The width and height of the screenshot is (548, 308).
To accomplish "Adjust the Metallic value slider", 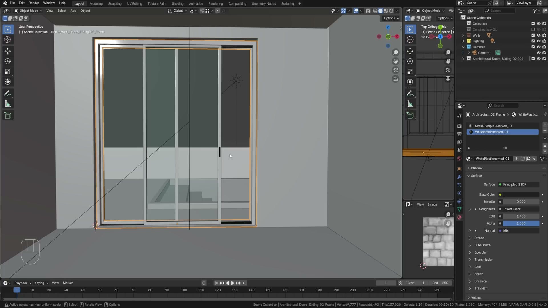I will click(521, 202).
